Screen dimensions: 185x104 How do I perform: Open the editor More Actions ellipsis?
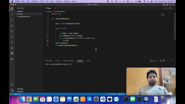click(x=173, y=8)
